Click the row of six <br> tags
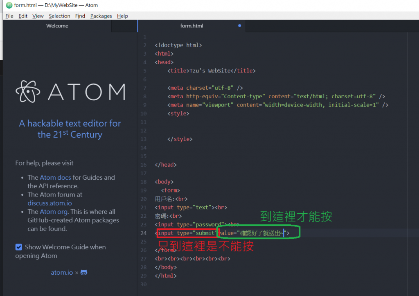 click(192, 259)
